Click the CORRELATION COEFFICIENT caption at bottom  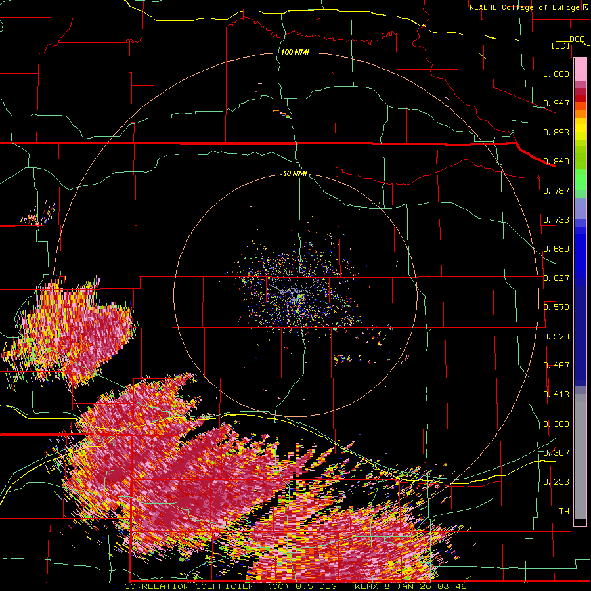pyautogui.click(x=296, y=586)
